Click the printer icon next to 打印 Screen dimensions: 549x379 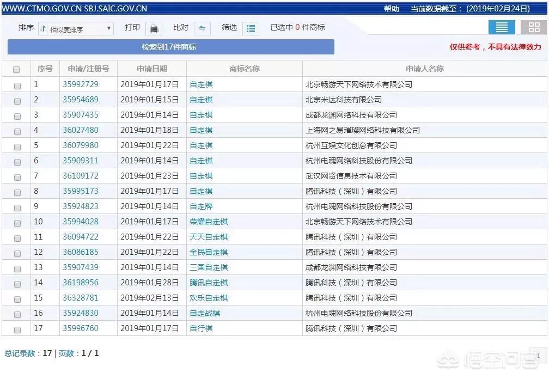[x=154, y=28]
